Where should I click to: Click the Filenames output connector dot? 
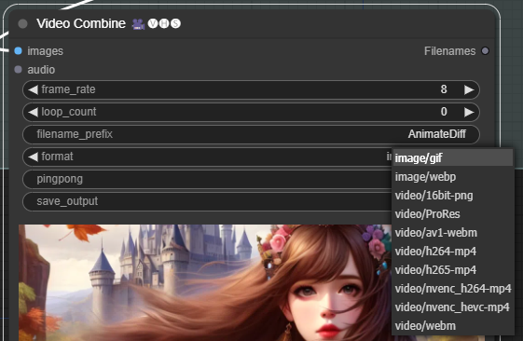tap(486, 50)
